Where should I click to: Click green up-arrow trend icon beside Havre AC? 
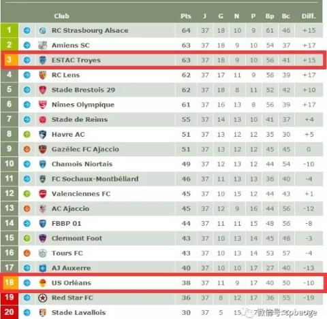point(27,135)
